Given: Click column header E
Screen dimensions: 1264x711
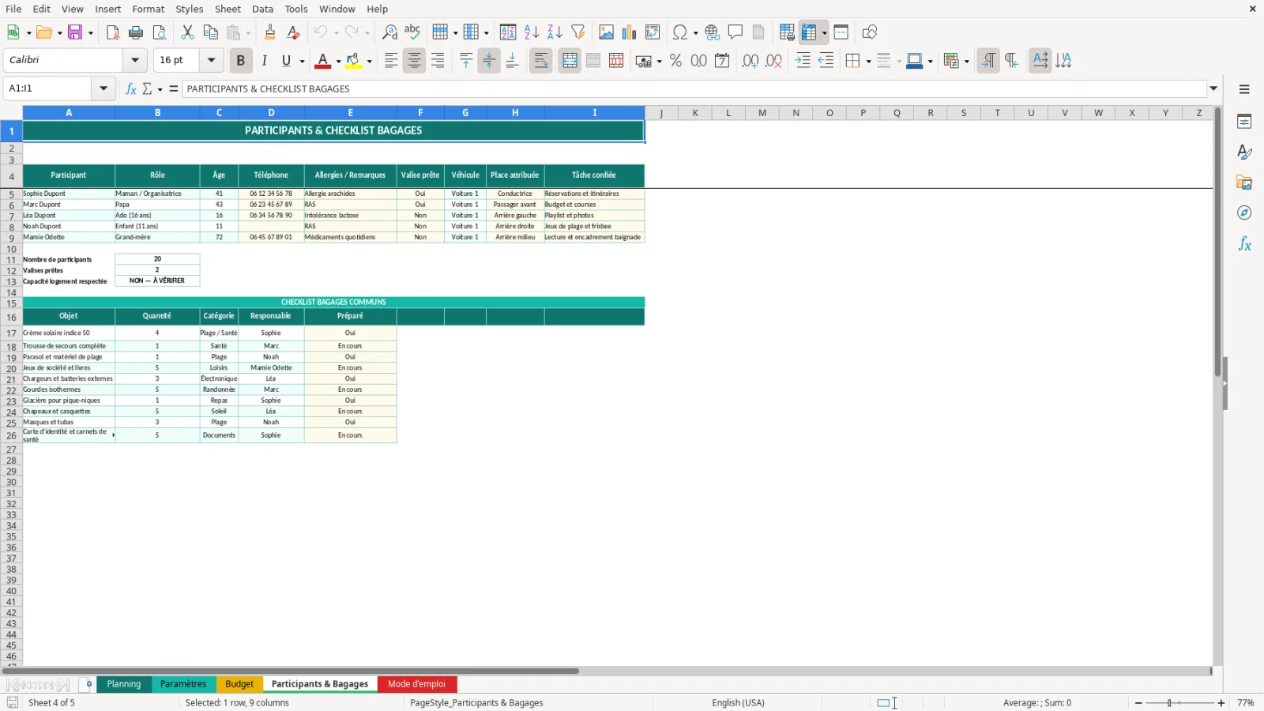Looking at the screenshot, I should click(350, 113).
